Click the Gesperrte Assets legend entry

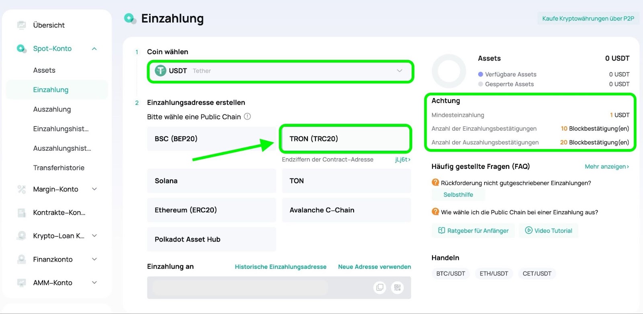(x=506, y=84)
